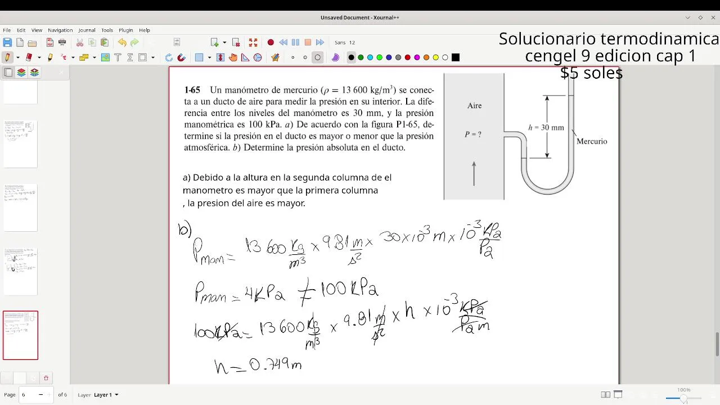
Task: Open a file using folder icon
Action: 32,42
